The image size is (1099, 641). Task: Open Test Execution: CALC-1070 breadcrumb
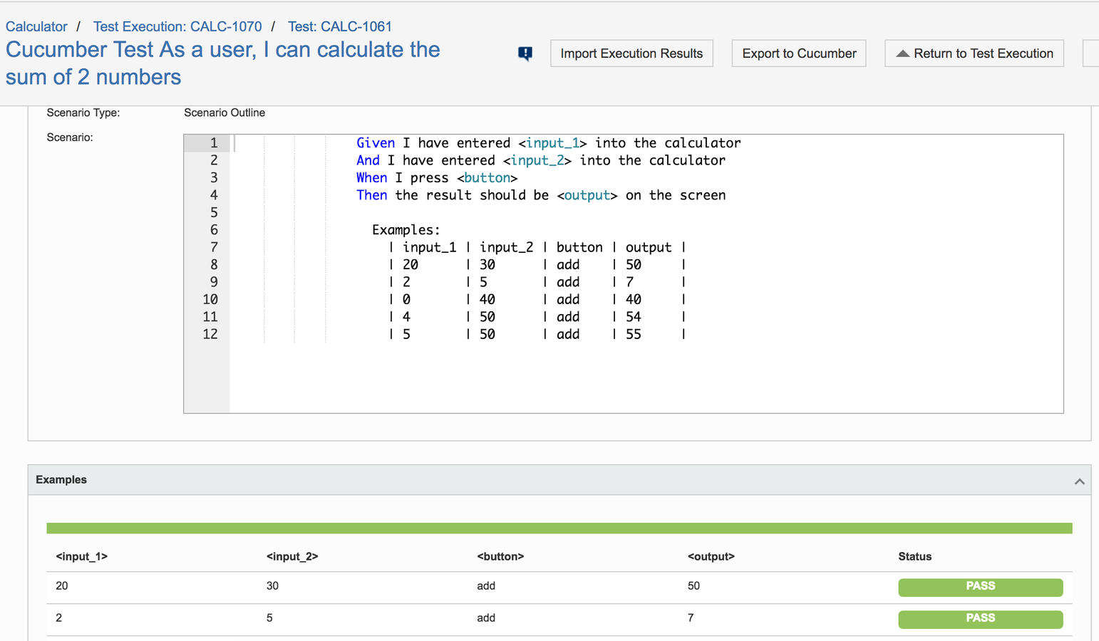(x=177, y=26)
